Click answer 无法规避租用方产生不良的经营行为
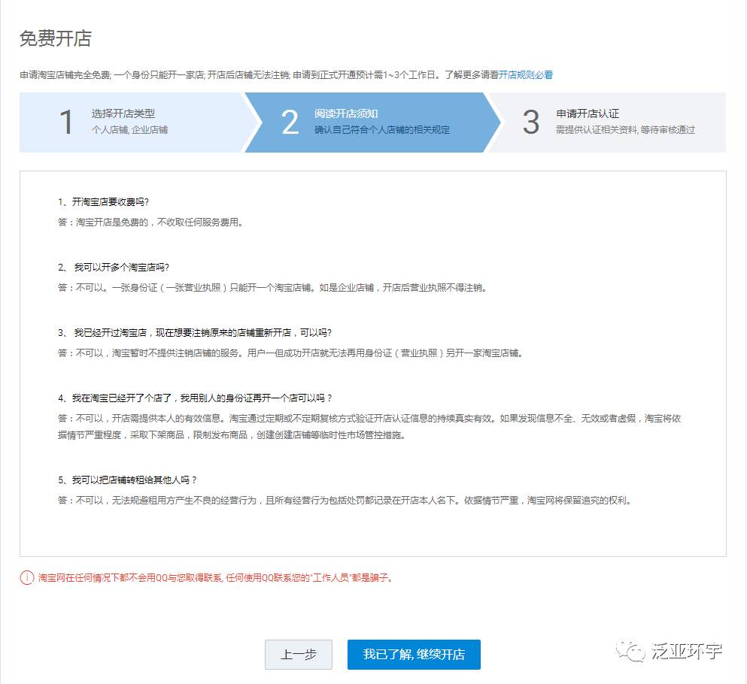 click(x=345, y=501)
